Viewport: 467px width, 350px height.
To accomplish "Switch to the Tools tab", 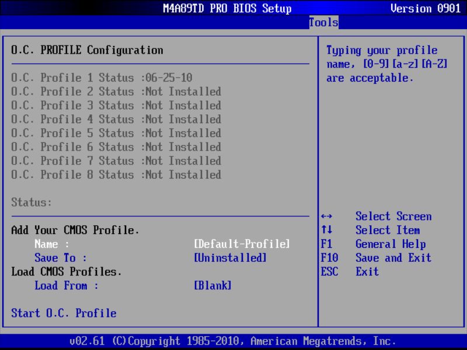I will pos(323,23).
